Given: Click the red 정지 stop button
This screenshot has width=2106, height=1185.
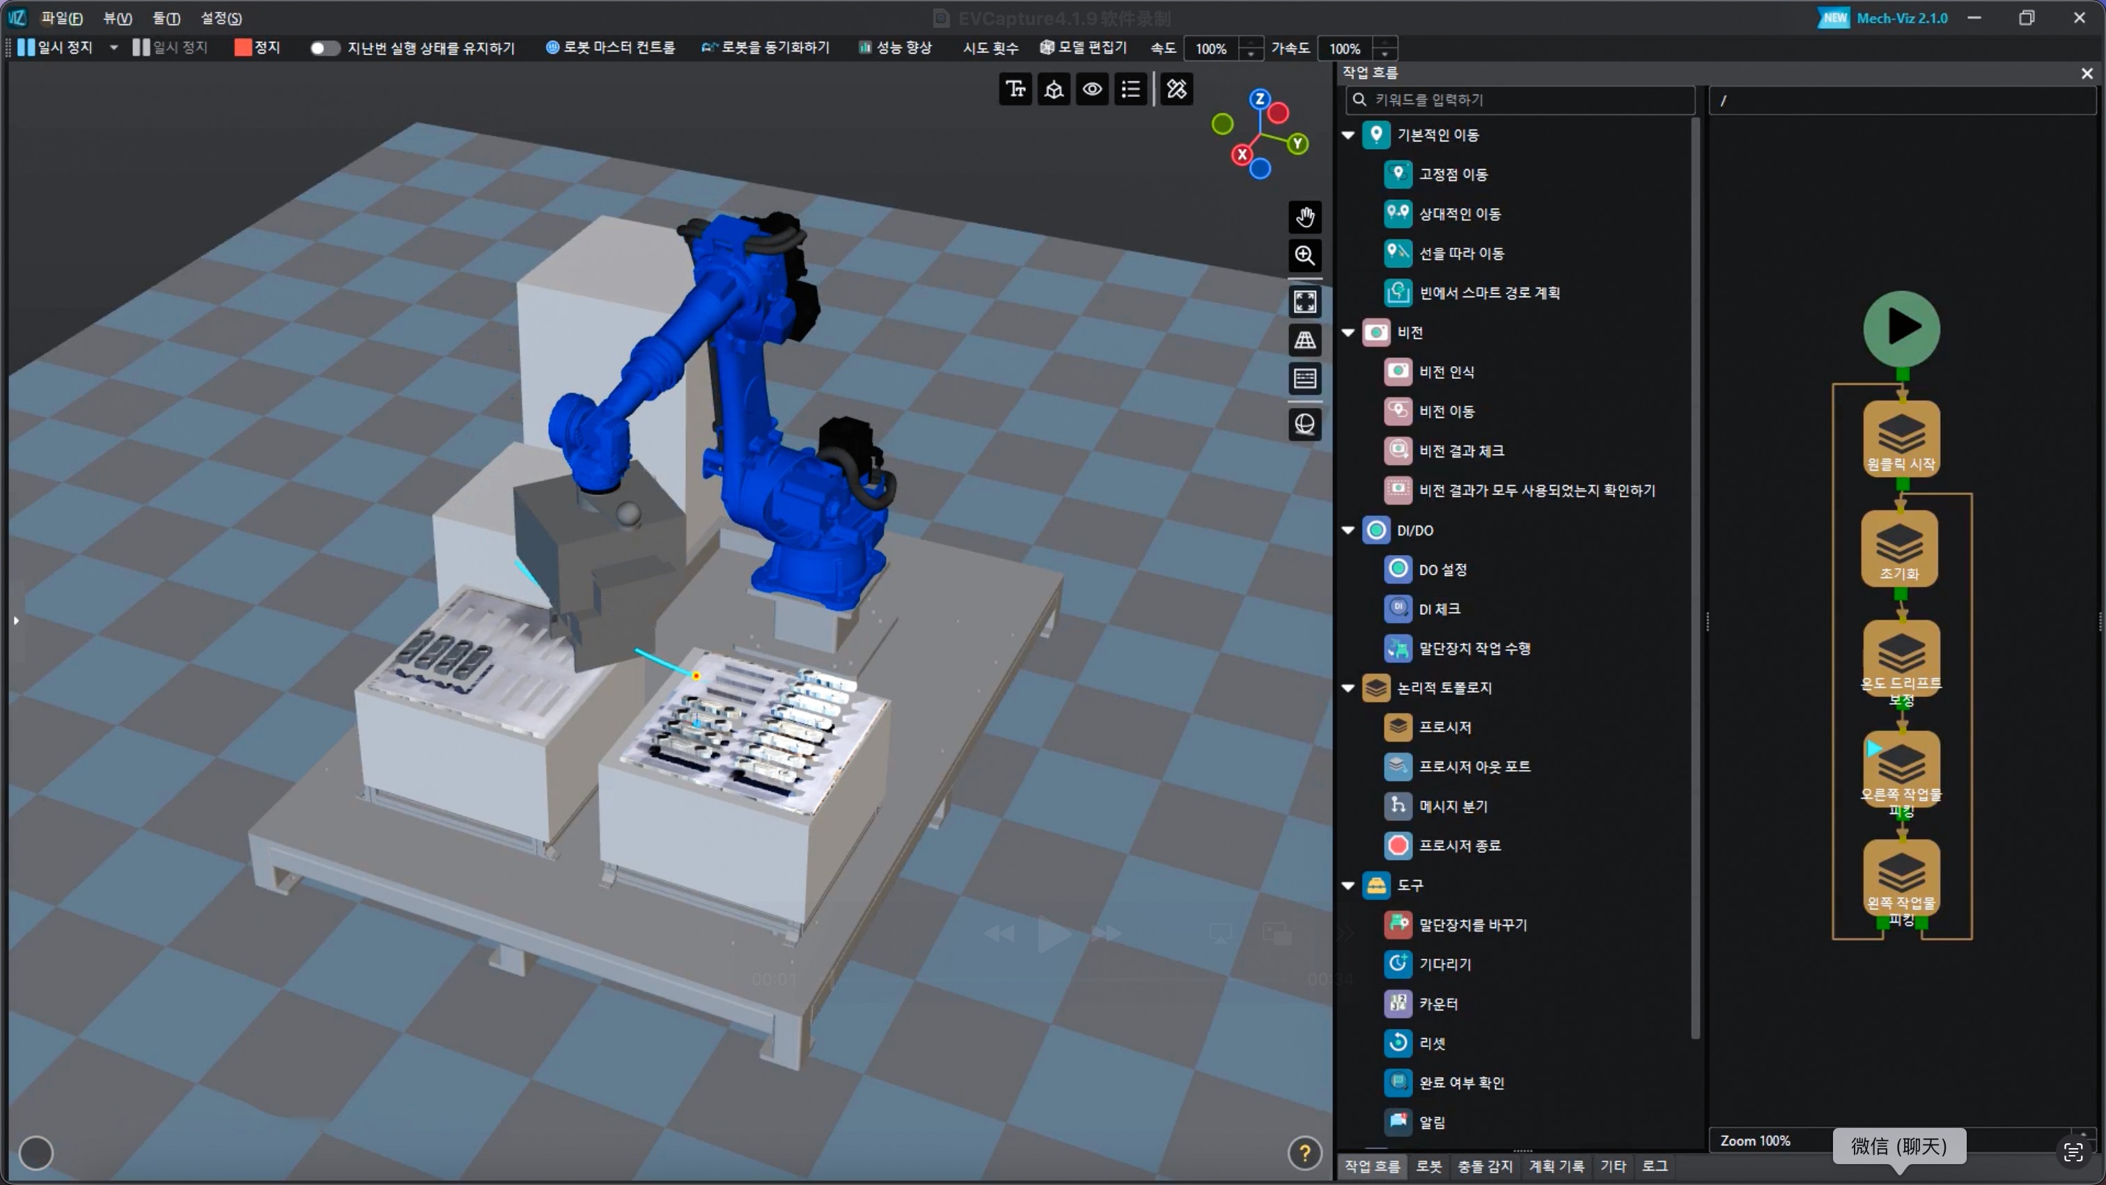Looking at the screenshot, I should point(258,48).
